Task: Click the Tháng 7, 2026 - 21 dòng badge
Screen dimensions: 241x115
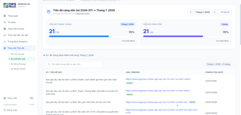Action: tap(218, 64)
